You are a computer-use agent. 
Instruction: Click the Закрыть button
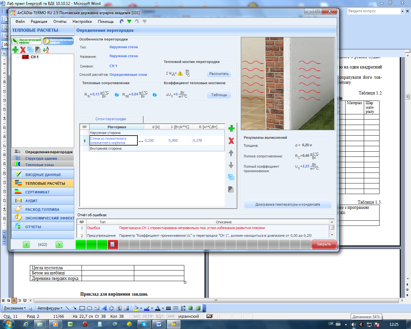[x=324, y=244]
